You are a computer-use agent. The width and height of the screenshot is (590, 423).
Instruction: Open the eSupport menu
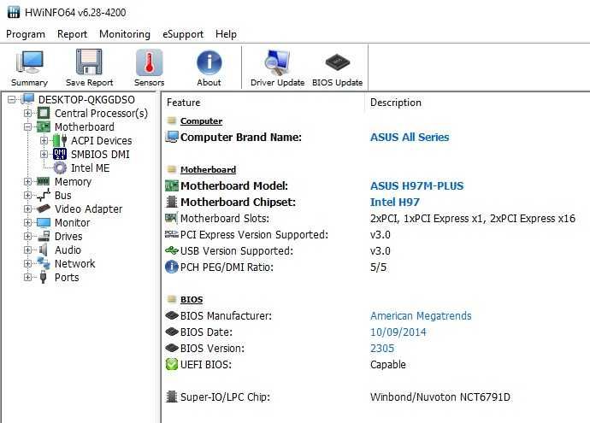coord(183,34)
